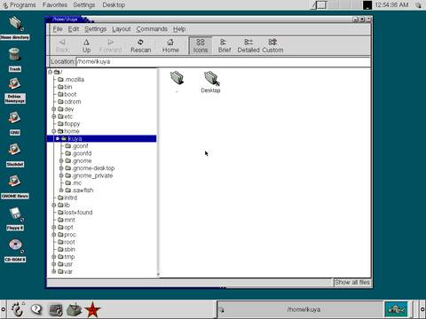The width and height of the screenshot is (426, 319).
Task: Select the lost+found folder in tree
Action: pos(75,213)
